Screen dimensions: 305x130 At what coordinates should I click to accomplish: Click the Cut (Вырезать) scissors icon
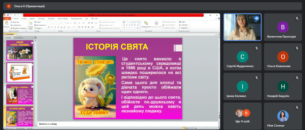(x=12, y=22)
